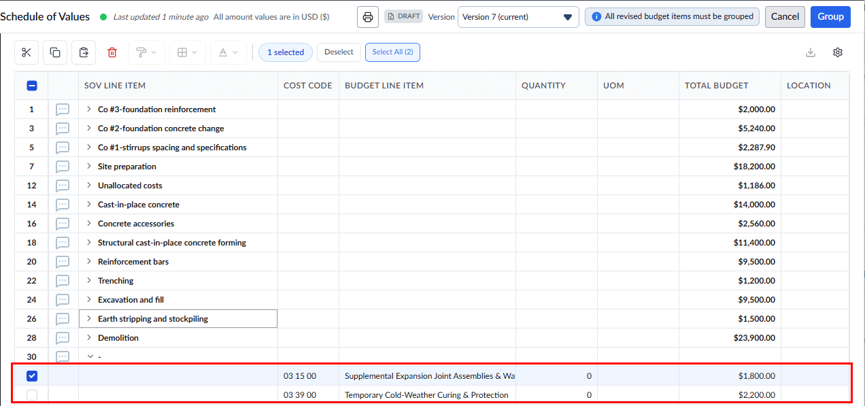Screen dimensions: 865x406
Task: Toggle the header select-all checkbox
Action: pyautogui.click(x=32, y=86)
